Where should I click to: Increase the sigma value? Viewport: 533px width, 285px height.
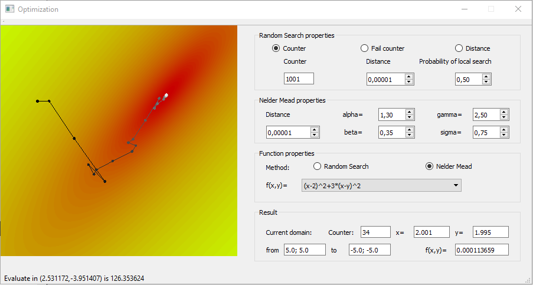(504, 130)
